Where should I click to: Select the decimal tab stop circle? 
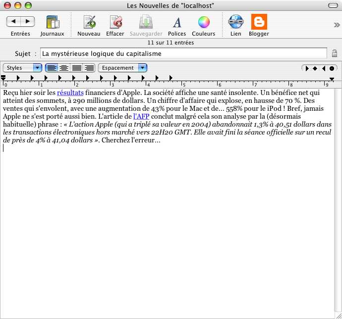(x=332, y=69)
